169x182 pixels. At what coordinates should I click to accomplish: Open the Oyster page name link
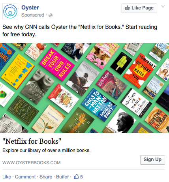click(30, 8)
